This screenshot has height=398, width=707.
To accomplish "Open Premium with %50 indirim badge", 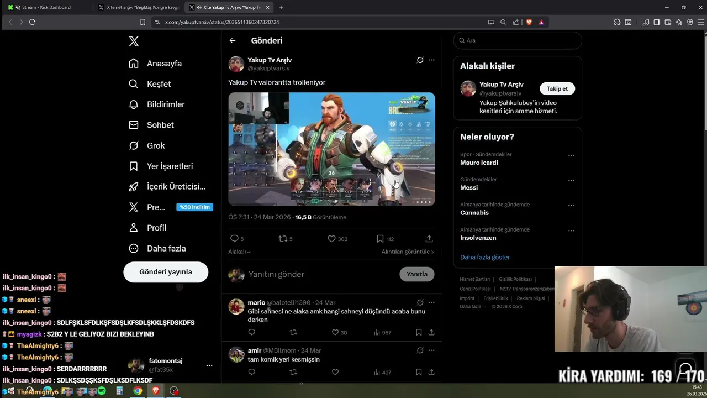I will tap(171, 207).
